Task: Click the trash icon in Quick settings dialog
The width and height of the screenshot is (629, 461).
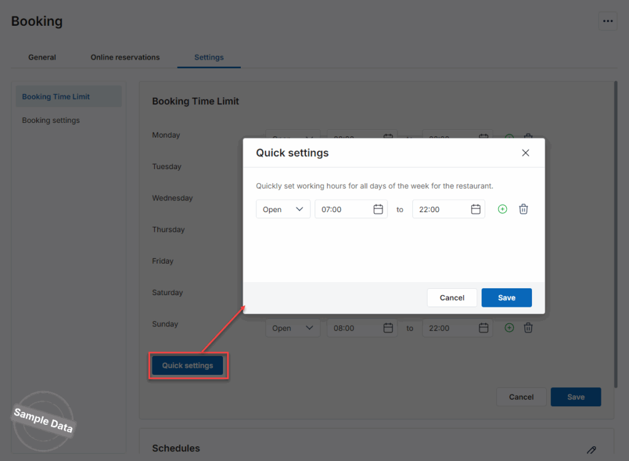Action: pyautogui.click(x=523, y=210)
